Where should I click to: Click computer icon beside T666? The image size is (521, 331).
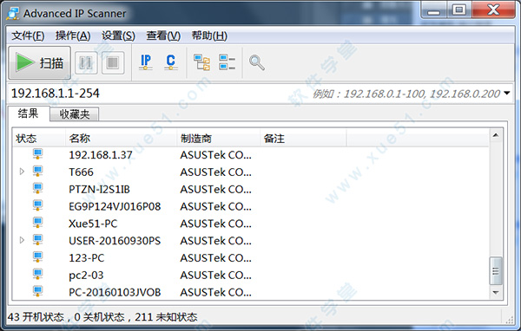click(37, 172)
